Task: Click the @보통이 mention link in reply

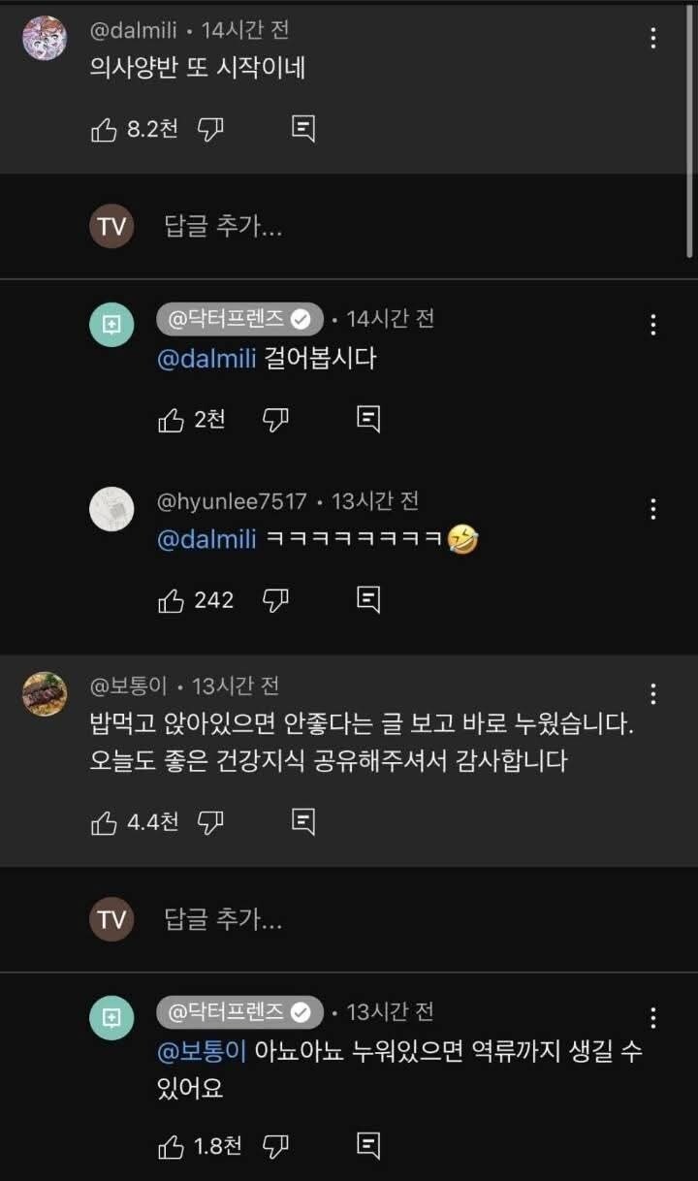Action: click(x=202, y=1051)
